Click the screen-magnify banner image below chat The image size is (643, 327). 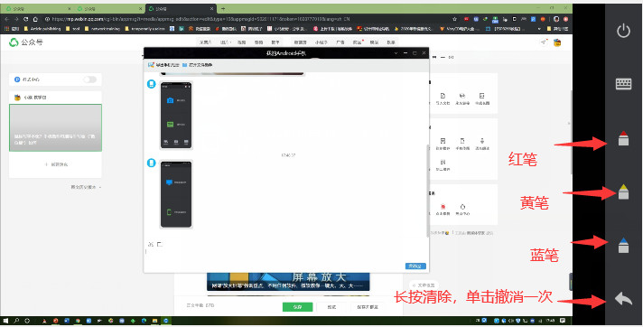pos(288,282)
